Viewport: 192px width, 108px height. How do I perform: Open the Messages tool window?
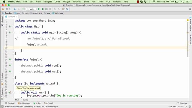tap(24, 103)
